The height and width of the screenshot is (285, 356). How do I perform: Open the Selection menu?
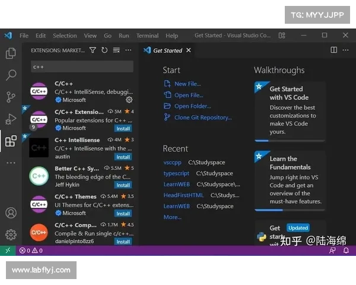tap(65, 36)
